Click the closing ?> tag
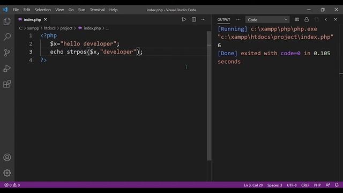 pos(43,60)
